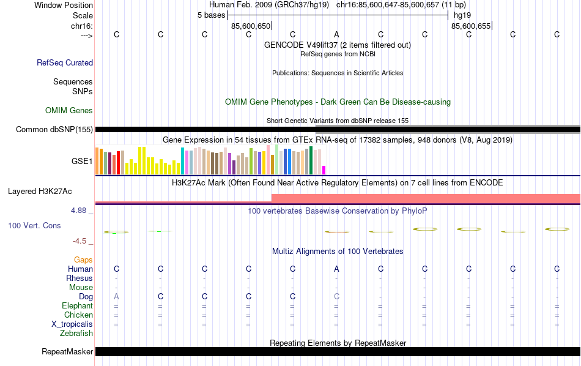
Task: Open the OMIM Genes track label
Action: [69, 111]
